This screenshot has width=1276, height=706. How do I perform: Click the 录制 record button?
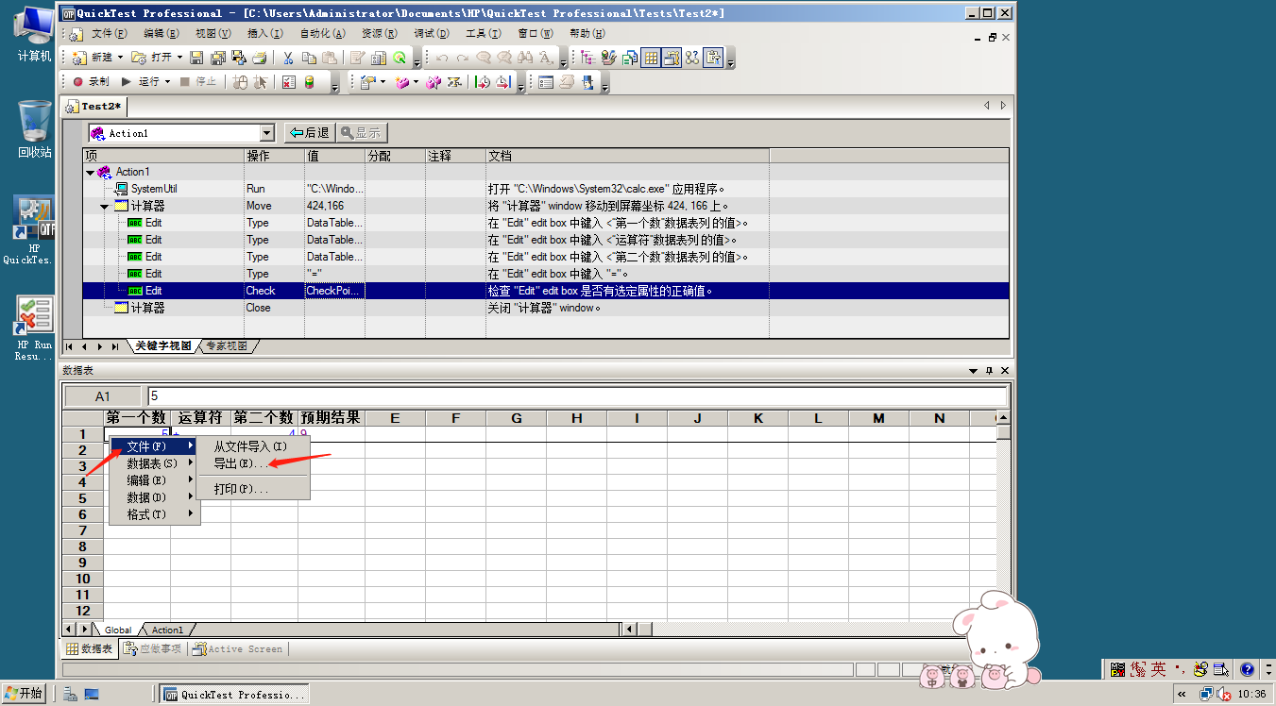coord(92,82)
